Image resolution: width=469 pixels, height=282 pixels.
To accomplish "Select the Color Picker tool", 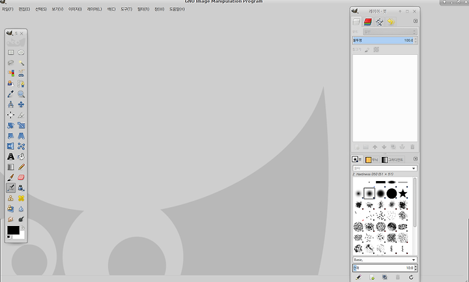I will (11, 94).
